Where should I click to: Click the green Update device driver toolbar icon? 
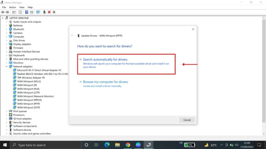tap(44, 12)
